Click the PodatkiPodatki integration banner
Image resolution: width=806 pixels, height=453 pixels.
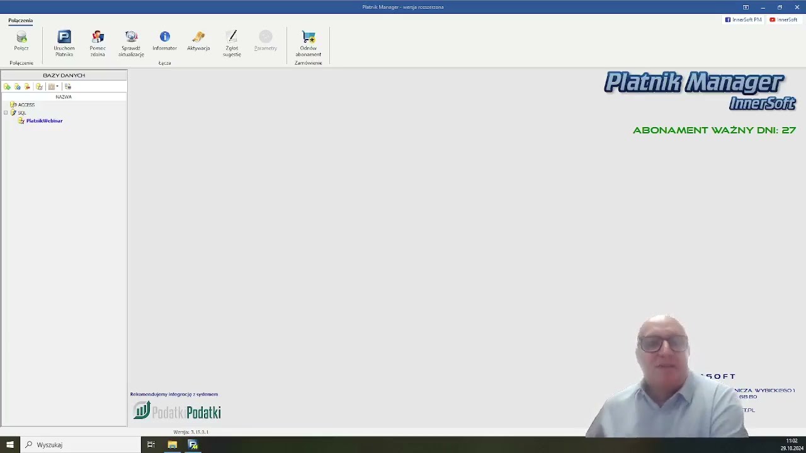[x=177, y=411]
